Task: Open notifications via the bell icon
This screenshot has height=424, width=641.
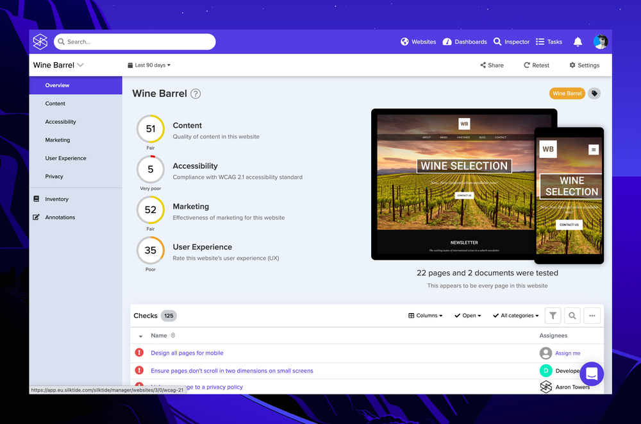Action: (578, 41)
